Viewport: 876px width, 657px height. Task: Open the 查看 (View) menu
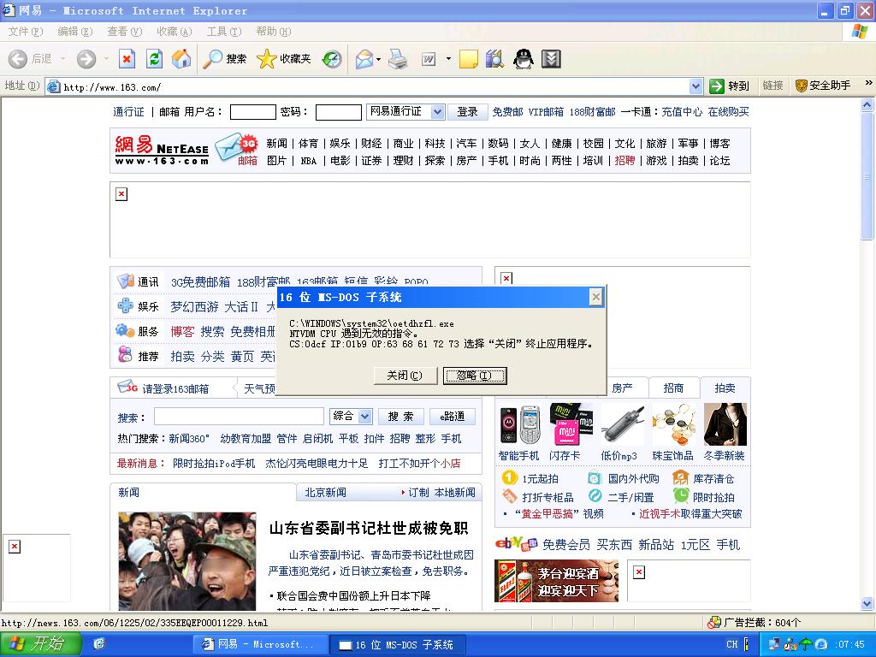click(x=125, y=32)
